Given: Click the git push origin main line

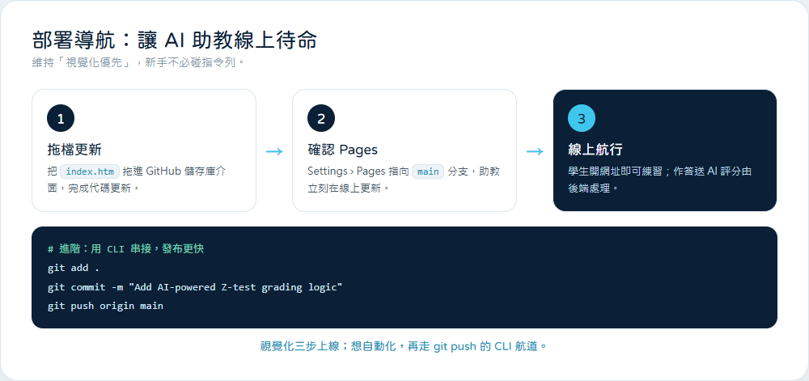Looking at the screenshot, I should tap(105, 307).
